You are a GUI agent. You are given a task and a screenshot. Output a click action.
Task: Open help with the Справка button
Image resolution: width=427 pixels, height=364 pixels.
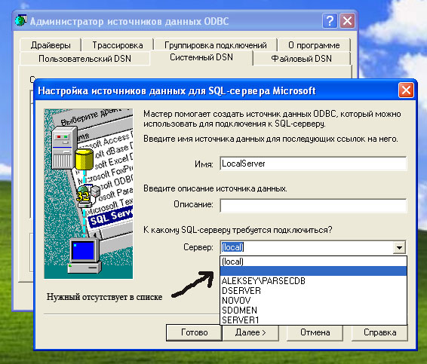click(380, 332)
